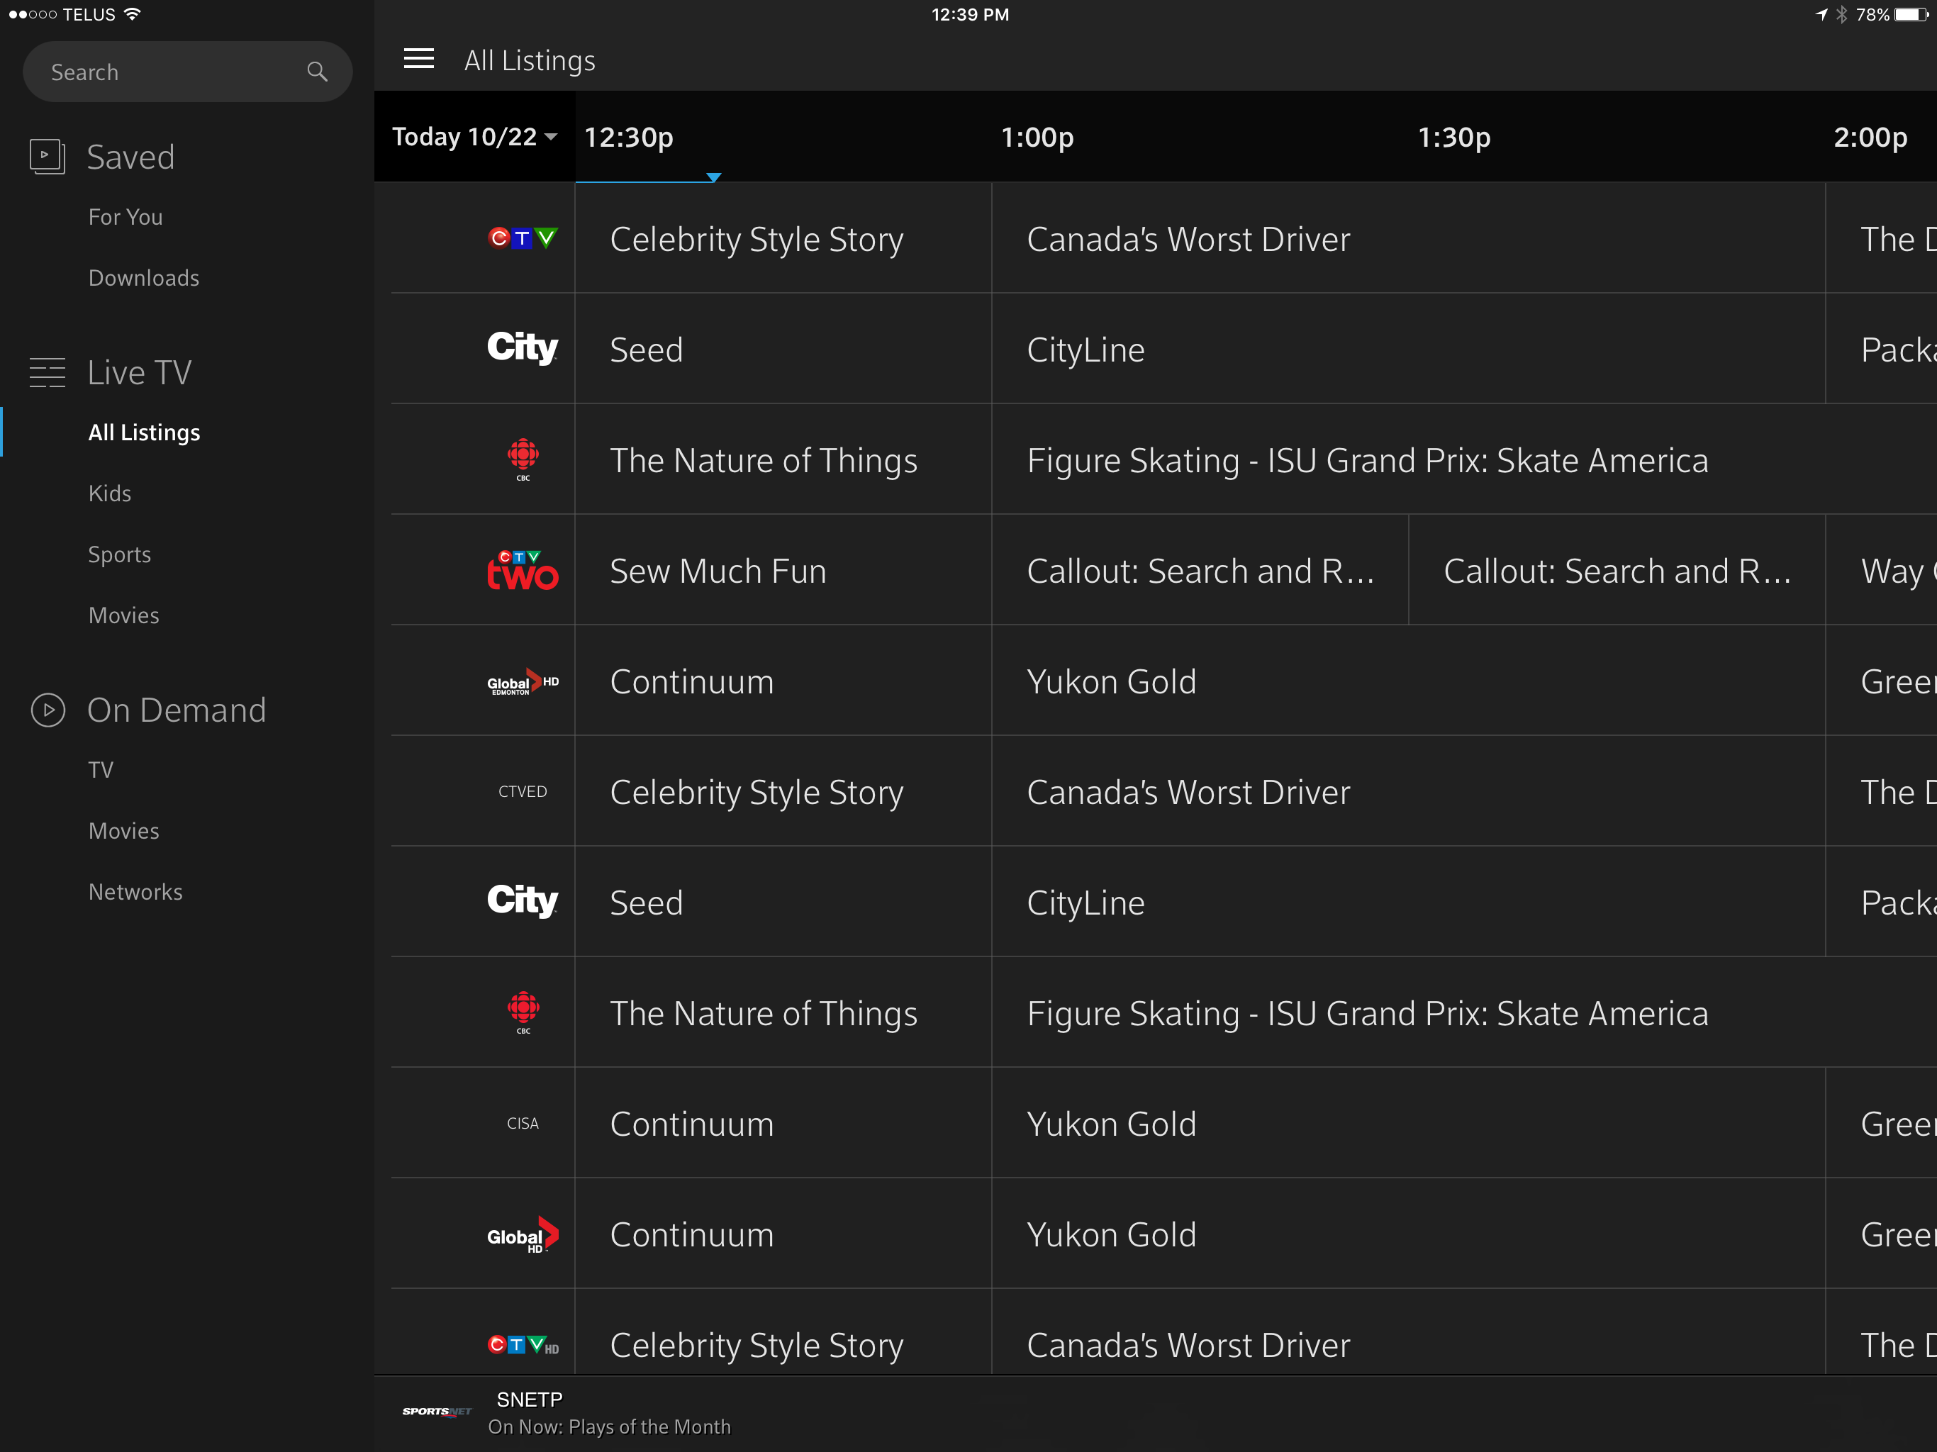Image resolution: width=1937 pixels, height=1452 pixels.
Task: Select the CISA channel label
Action: tap(523, 1124)
